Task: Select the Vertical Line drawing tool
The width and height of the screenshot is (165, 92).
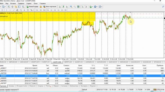Action: coord(6,10)
